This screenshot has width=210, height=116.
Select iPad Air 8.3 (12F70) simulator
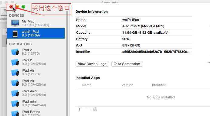pos(36,72)
